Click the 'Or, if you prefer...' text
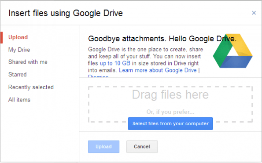Viewport: 262px width, 163px height. 170,112
